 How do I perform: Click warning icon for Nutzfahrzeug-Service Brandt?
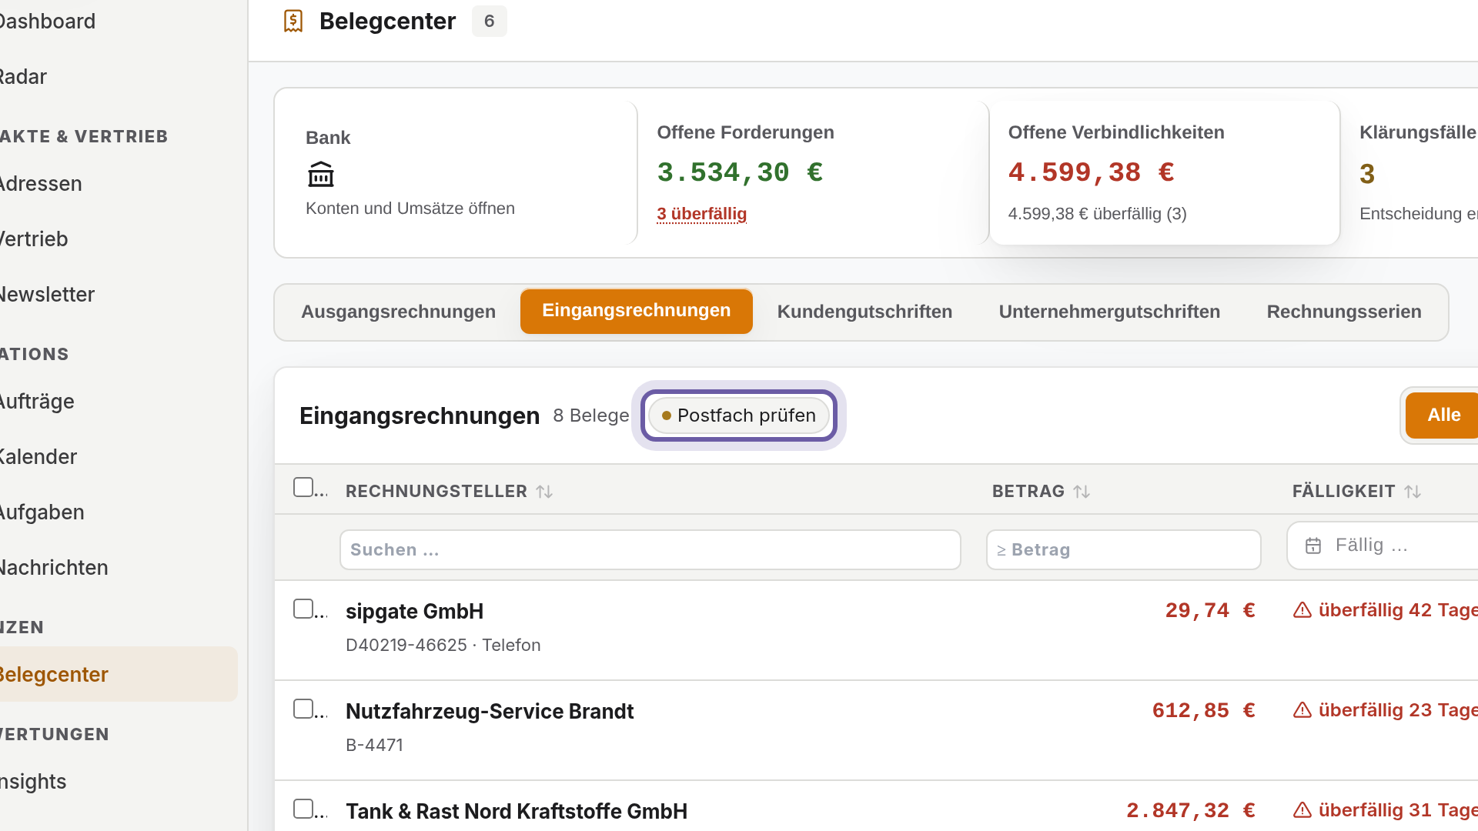pyautogui.click(x=1302, y=710)
